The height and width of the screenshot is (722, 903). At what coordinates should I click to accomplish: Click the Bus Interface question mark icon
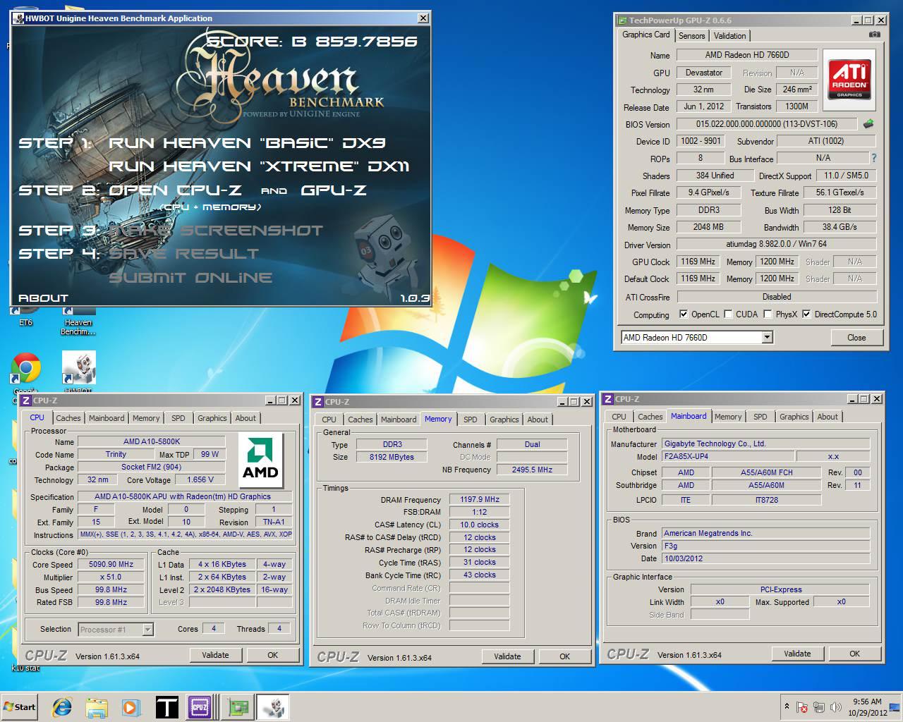click(873, 158)
